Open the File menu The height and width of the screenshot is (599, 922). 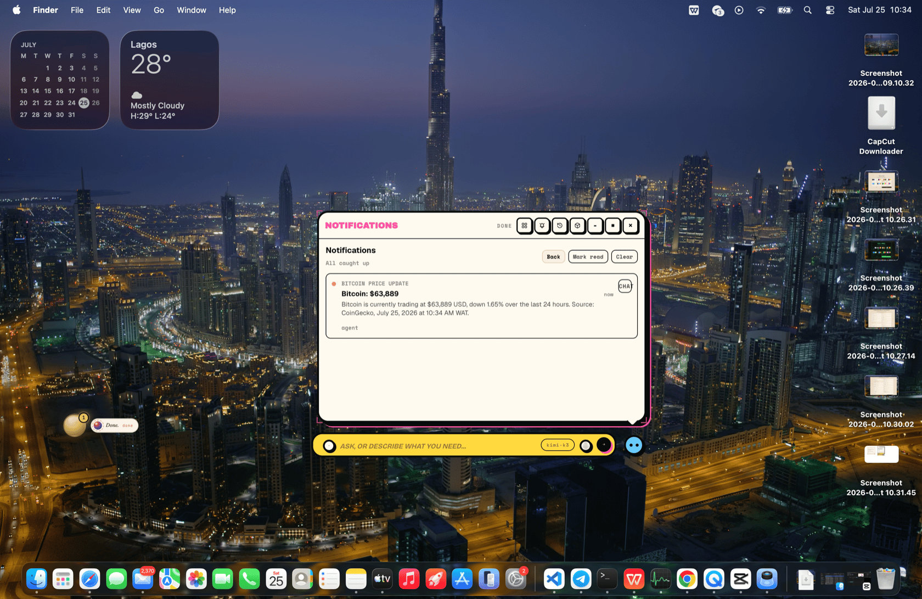[x=77, y=10]
